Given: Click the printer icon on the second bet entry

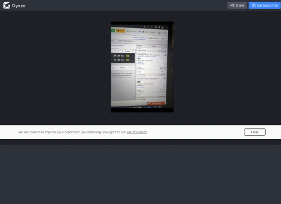Looking at the screenshot, I should pos(165,78).
